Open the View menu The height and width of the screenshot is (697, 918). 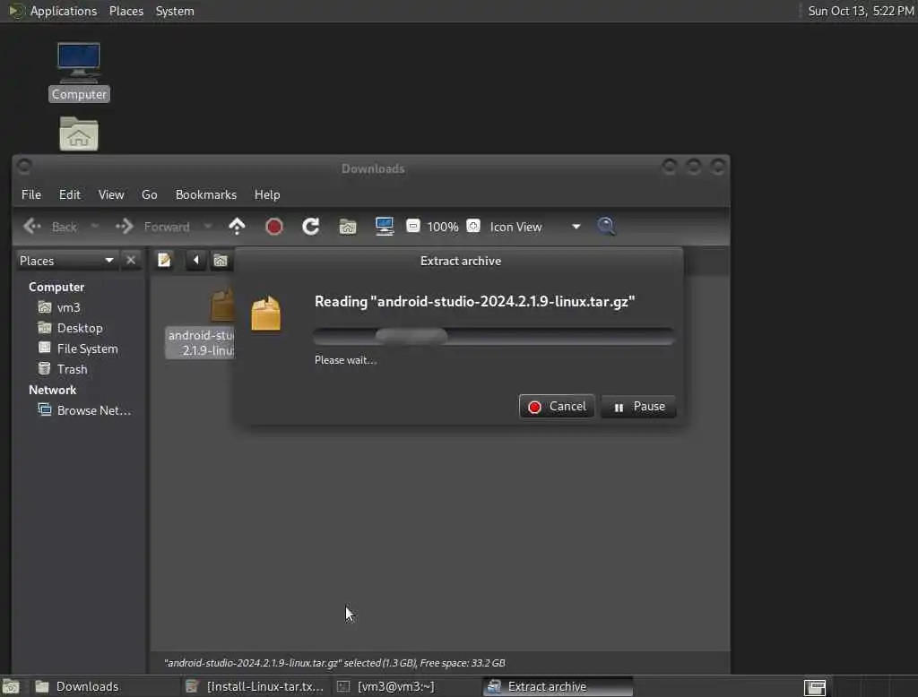[x=110, y=195]
